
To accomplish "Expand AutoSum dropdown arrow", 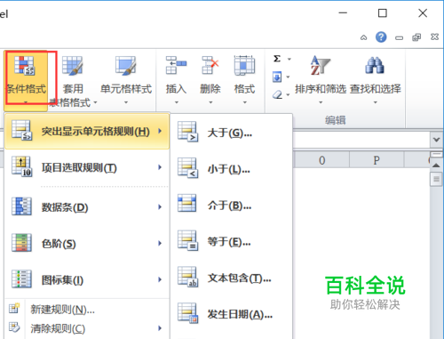I will click(x=289, y=59).
